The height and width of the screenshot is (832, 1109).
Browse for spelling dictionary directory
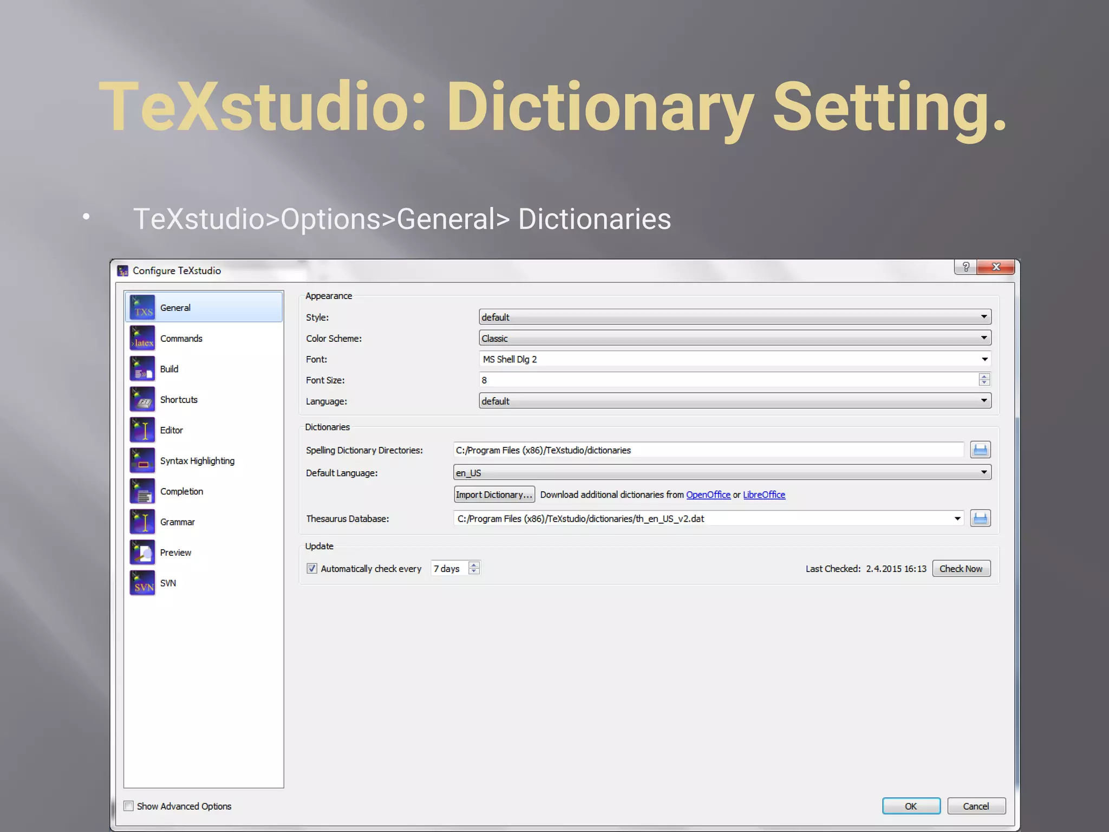980,450
